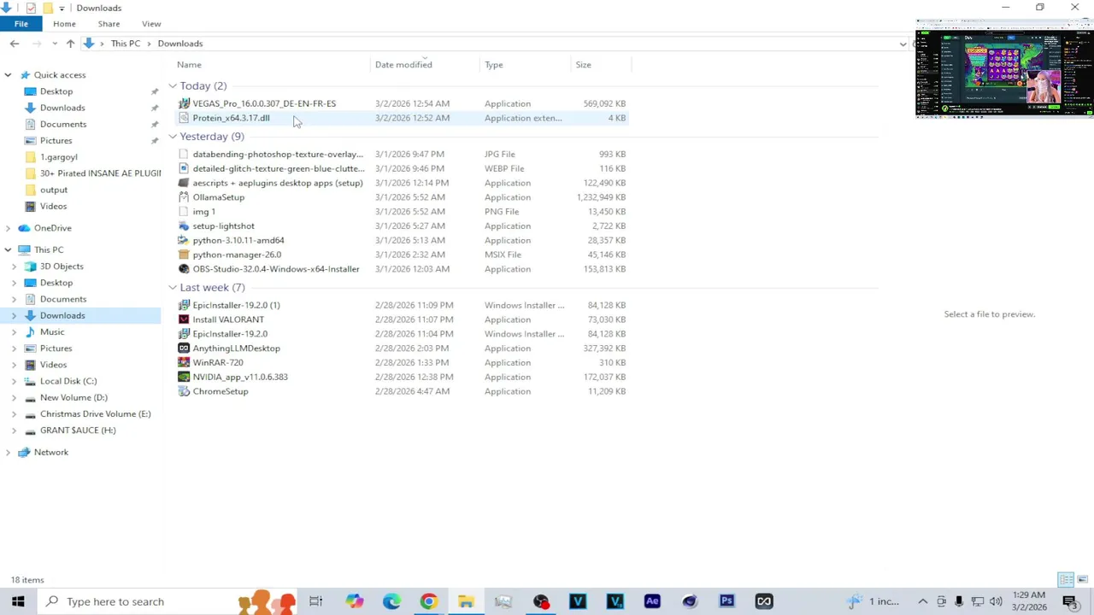Viewport: 1094px width, 615px height.
Task: Select the WinRAR-720 application icon
Action: [184, 362]
